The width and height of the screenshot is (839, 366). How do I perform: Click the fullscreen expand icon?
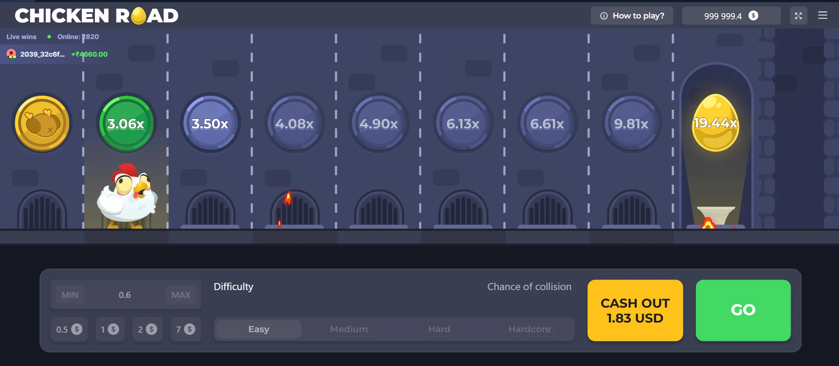pos(798,16)
